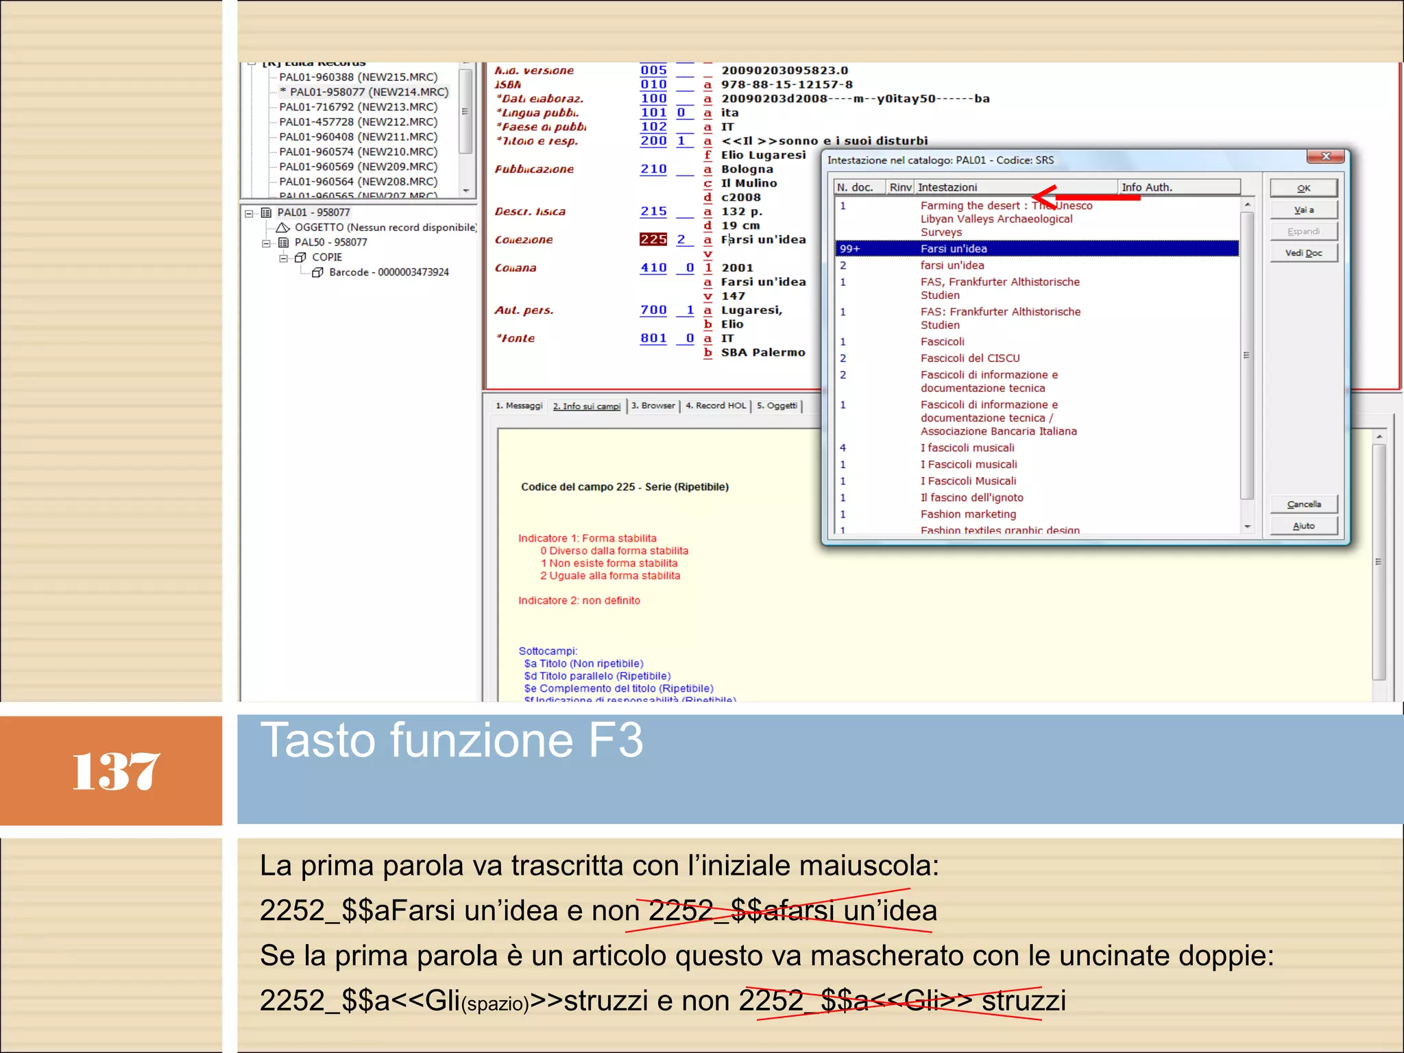Select PAL01-960408 (NEW211.MRC) record
The height and width of the screenshot is (1053, 1404).
pos(358,137)
